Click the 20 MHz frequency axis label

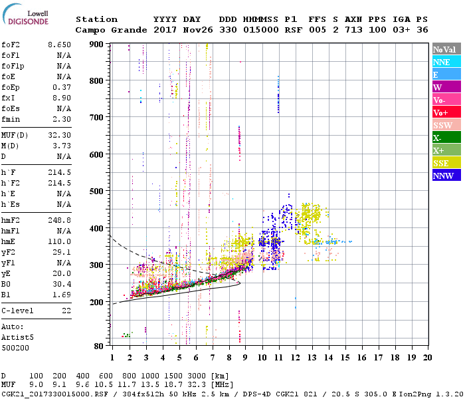tap(427, 358)
